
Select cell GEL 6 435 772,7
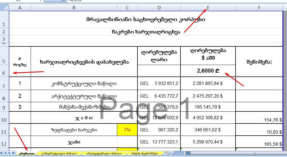159,96
